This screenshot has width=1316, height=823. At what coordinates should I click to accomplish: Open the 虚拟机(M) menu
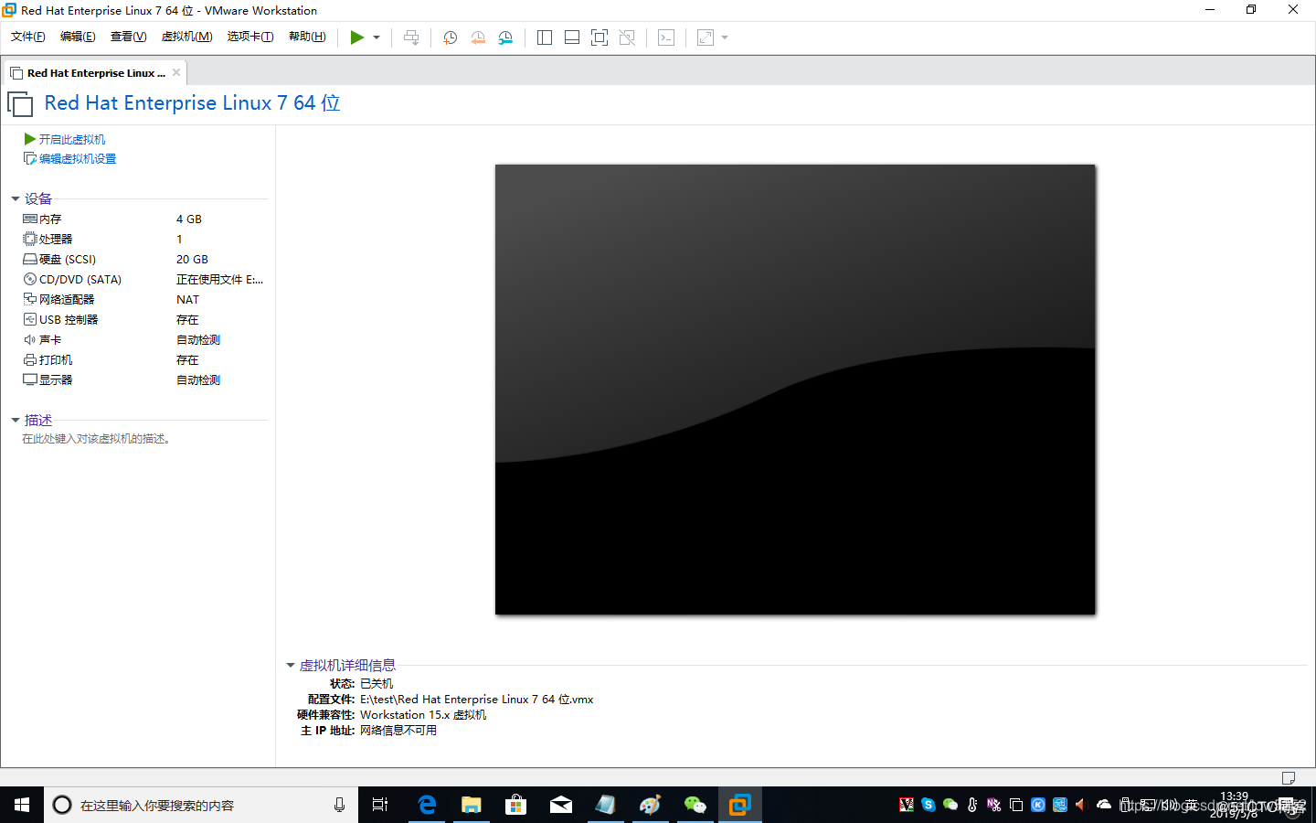pyautogui.click(x=186, y=37)
